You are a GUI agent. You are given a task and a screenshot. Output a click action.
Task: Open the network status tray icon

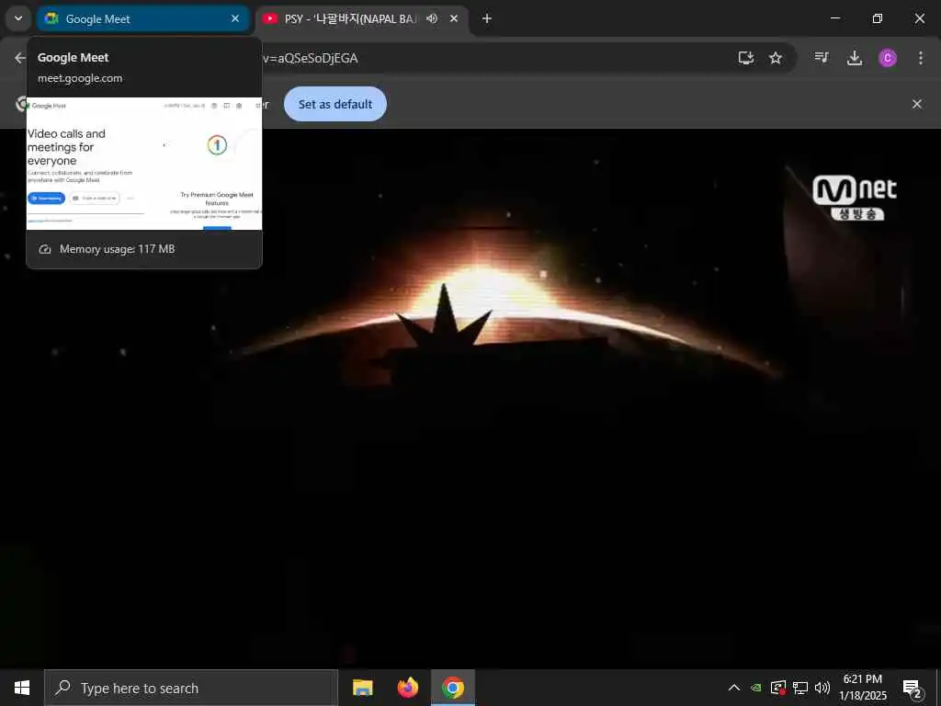pyautogui.click(x=800, y=688)
